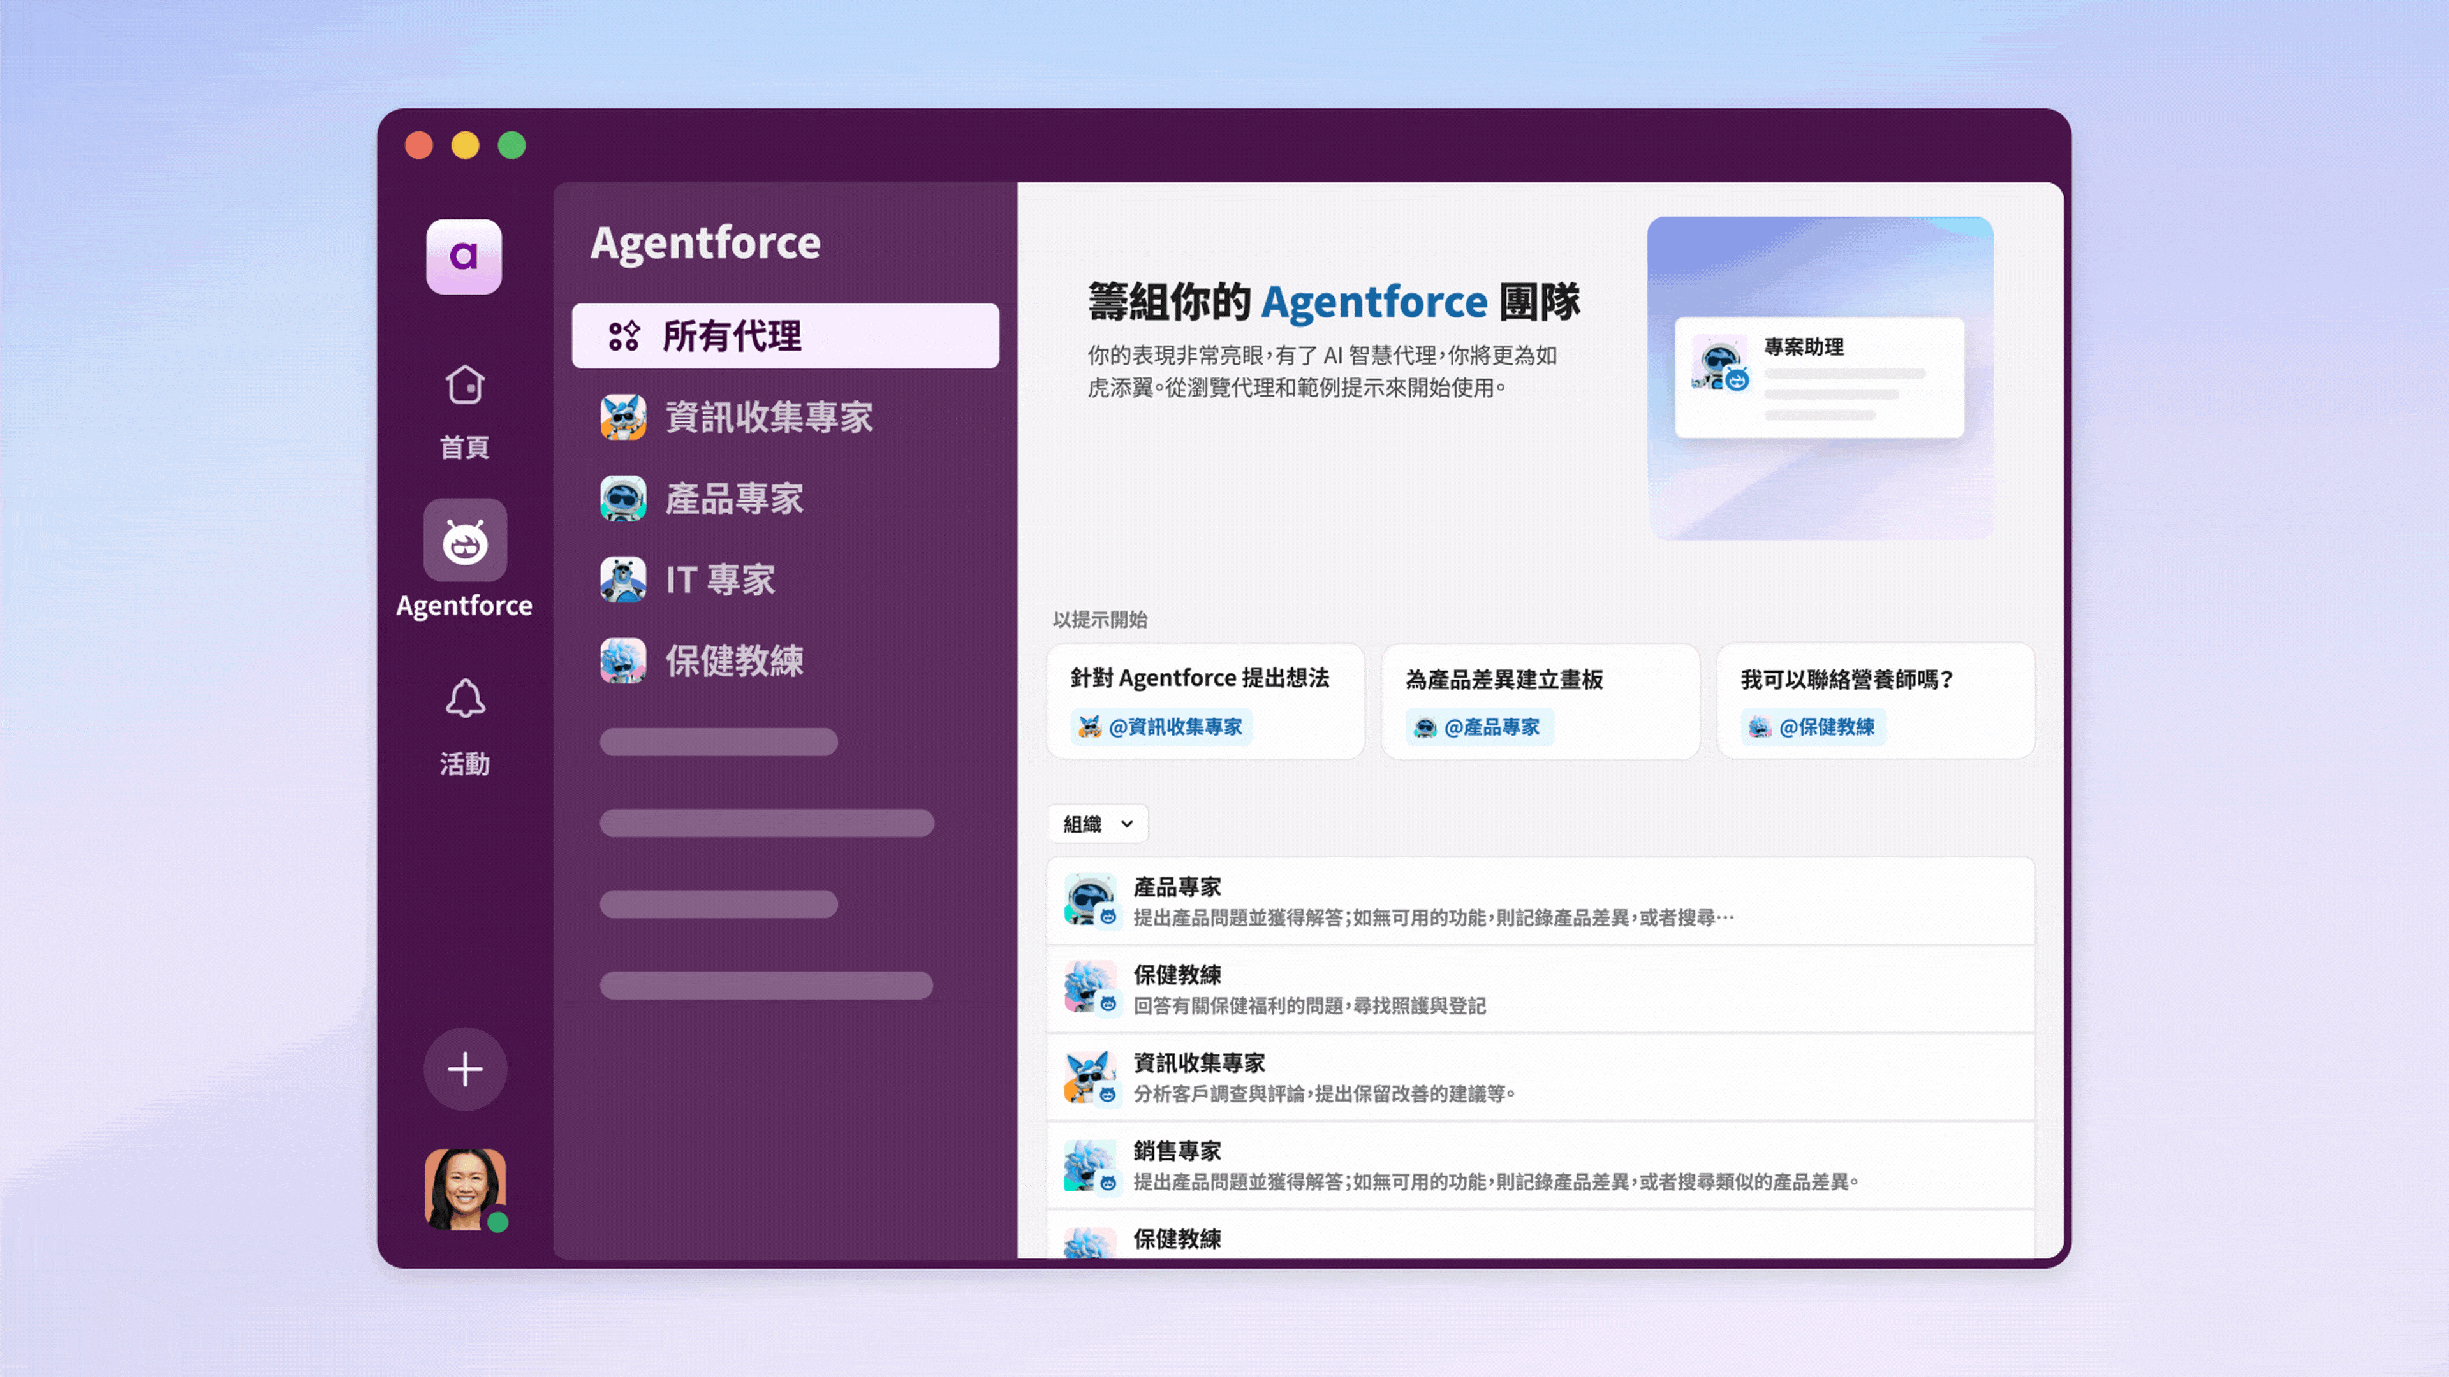Open 保健教練 in the sidebar
The height and width of the screenshot is (1377, 2449).
tap(785, 660)
